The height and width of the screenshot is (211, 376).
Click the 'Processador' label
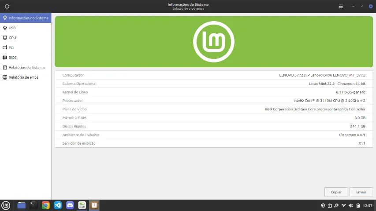click(x=72, y=101)
